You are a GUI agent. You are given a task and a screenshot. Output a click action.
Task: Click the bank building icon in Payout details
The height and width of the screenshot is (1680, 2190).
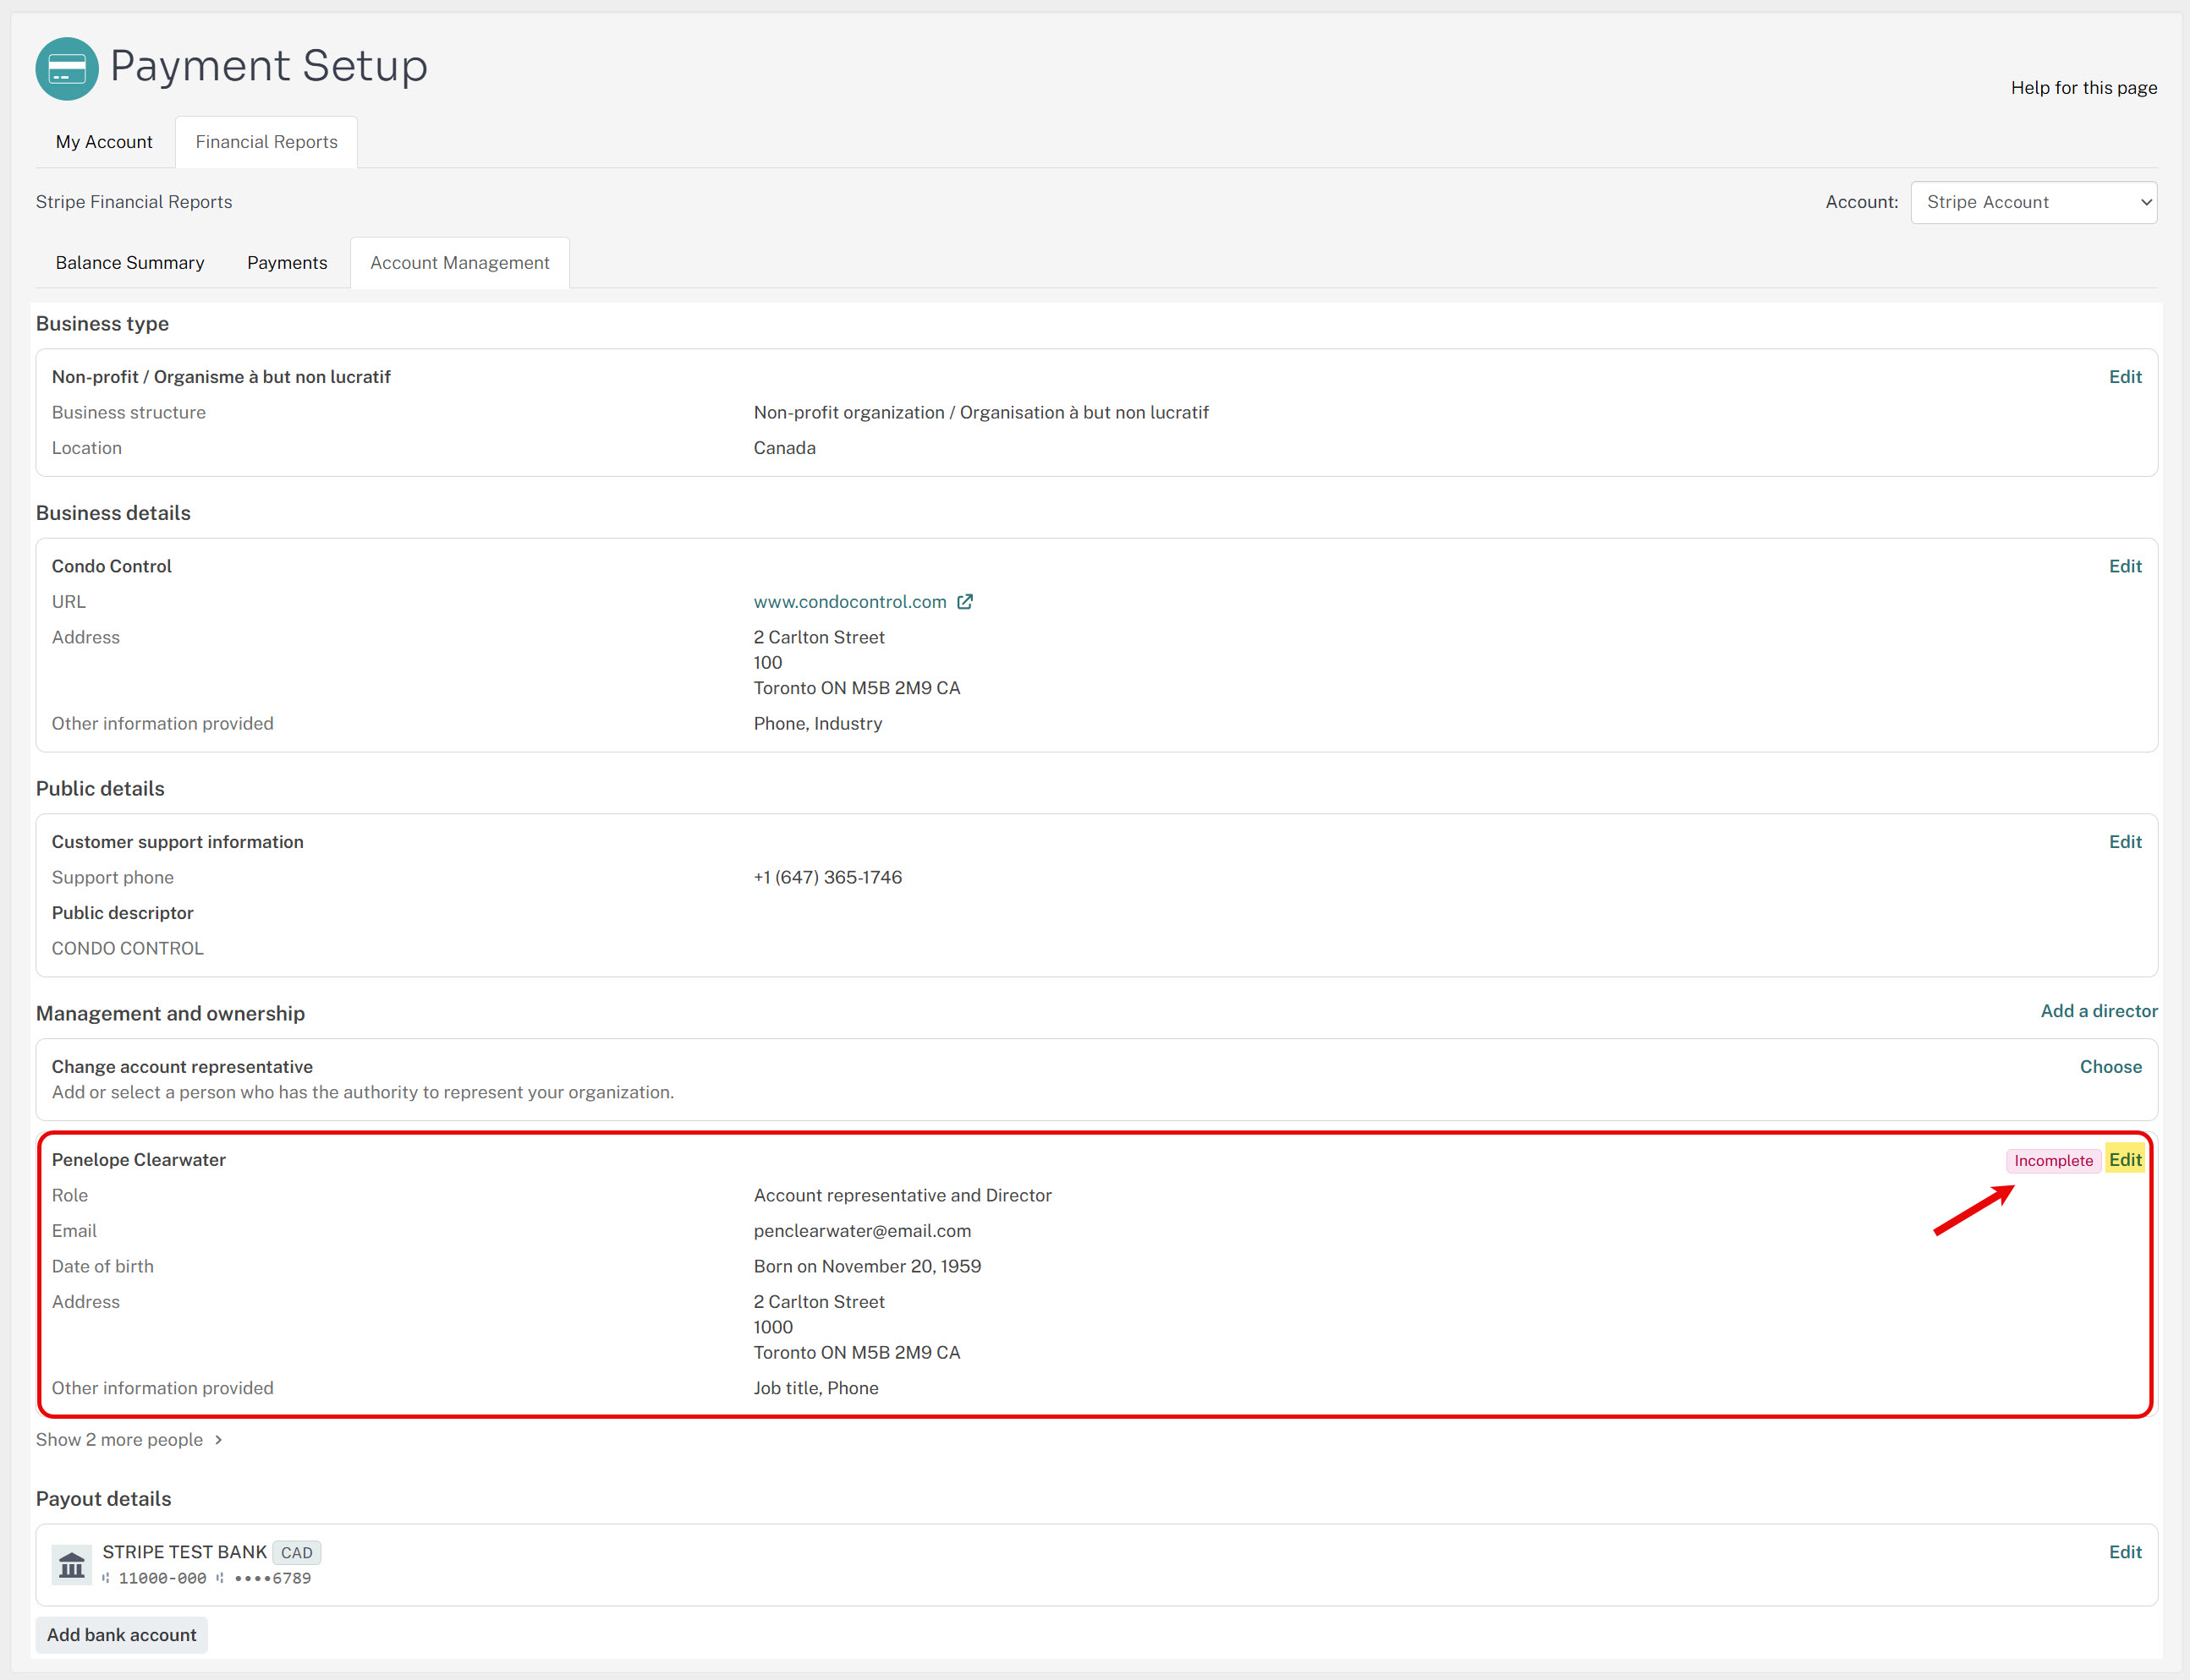72,1565
